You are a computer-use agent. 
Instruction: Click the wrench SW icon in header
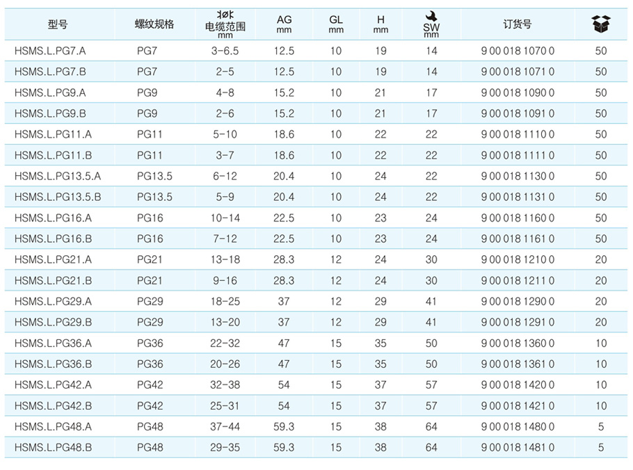click(x=431, y=17)
